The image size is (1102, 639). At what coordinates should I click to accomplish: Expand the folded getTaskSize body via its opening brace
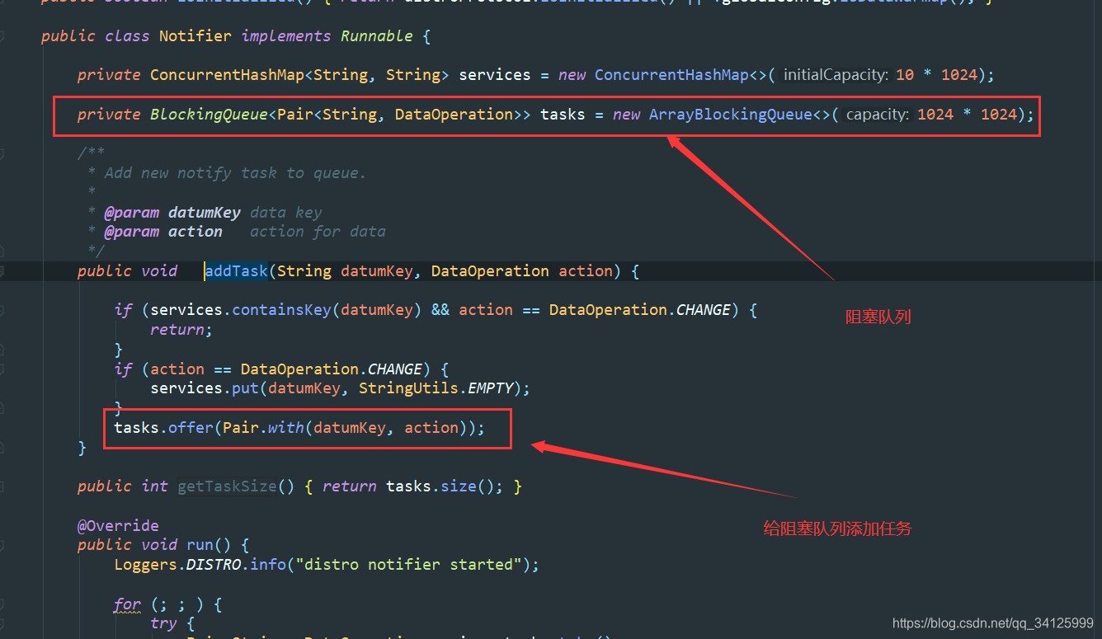[308, 486]
